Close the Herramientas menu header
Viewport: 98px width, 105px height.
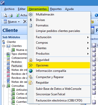coord(38,9)
